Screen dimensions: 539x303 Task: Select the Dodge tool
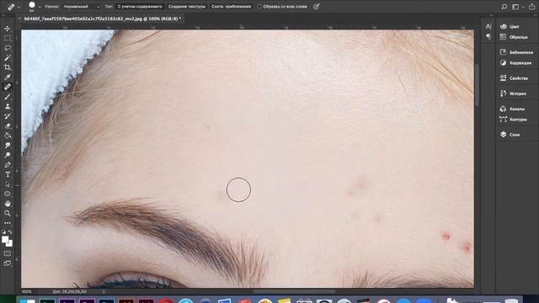point(8,155)
